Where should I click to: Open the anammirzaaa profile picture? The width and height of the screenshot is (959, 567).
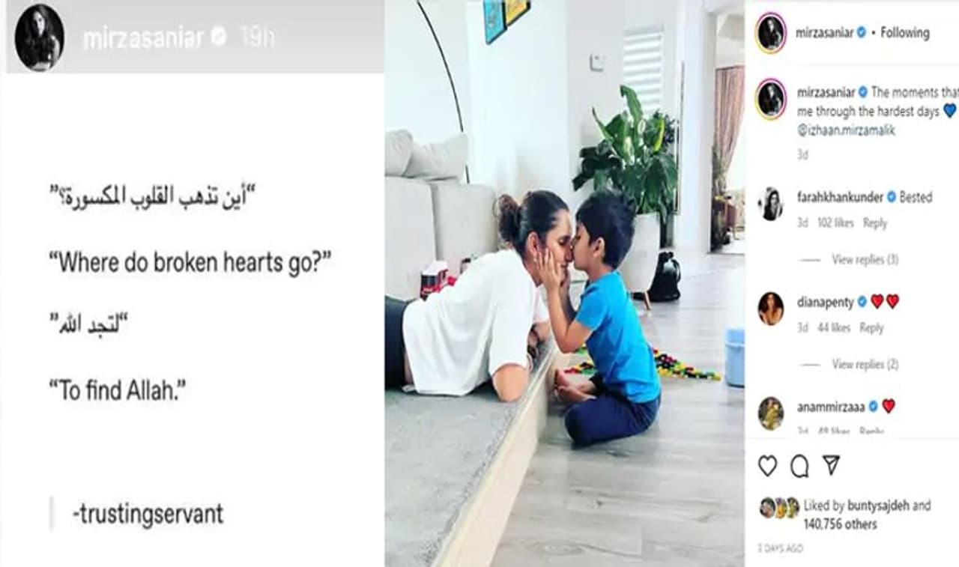[x=770, y=413]
